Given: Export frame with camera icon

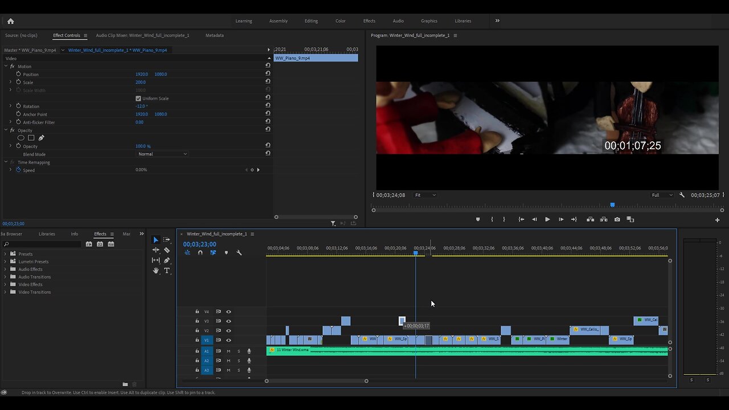Looking at the screenshot, I should coord(617,219).
